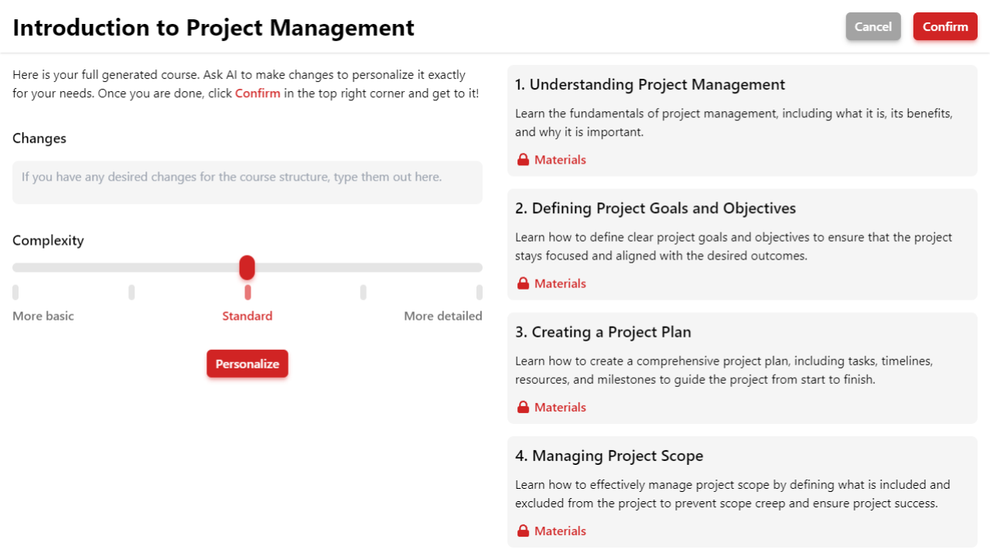Open Materials link for Defining Project Goals
The image size is (990, 556).
coord(560,283)
